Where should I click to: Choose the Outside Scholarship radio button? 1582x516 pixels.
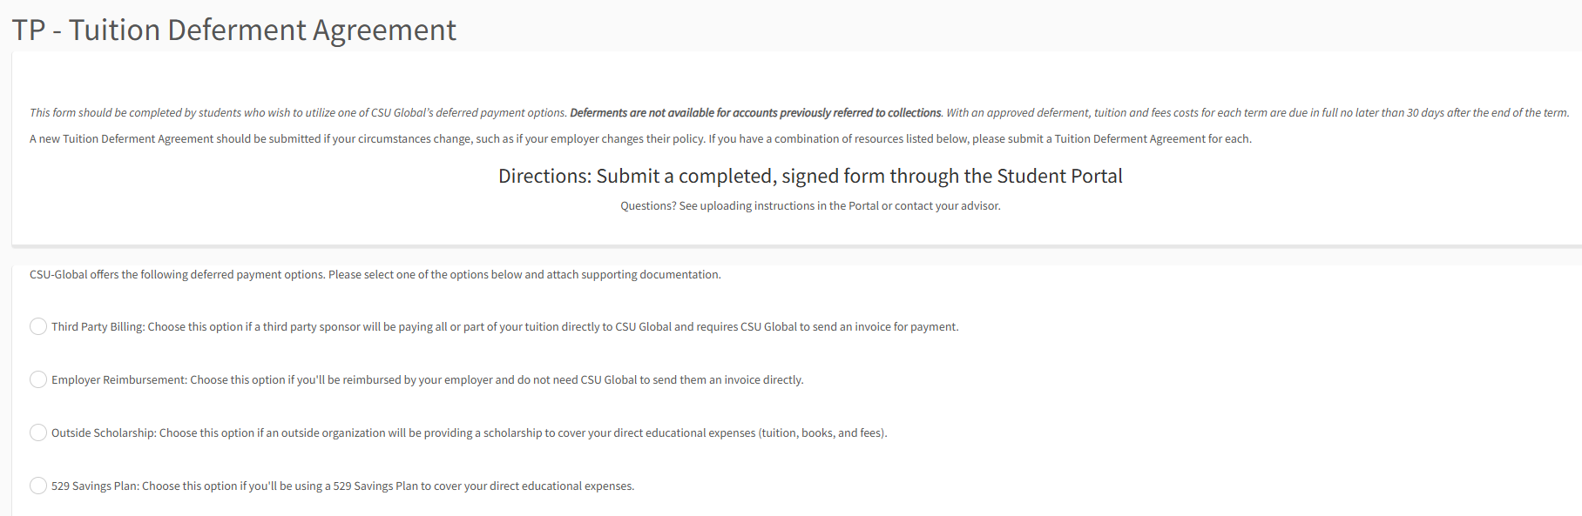point(38,432)
